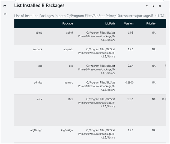Delete output with the trash icon
Viewport: 170px width, 144px height.
(160, 6)
